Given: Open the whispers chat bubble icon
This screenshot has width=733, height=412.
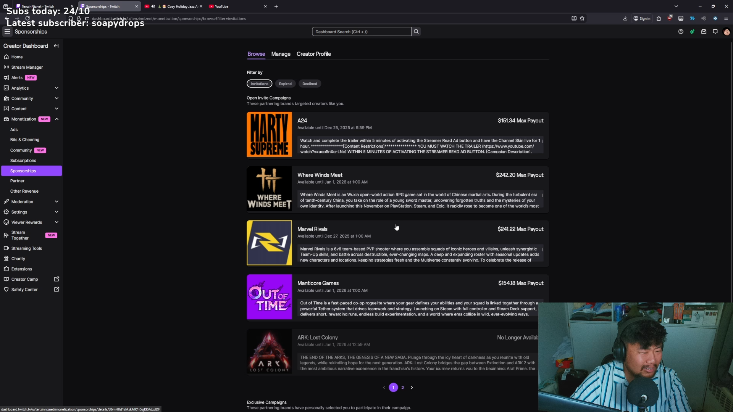Looking at the screenshot, I should (x=715, y=32).
